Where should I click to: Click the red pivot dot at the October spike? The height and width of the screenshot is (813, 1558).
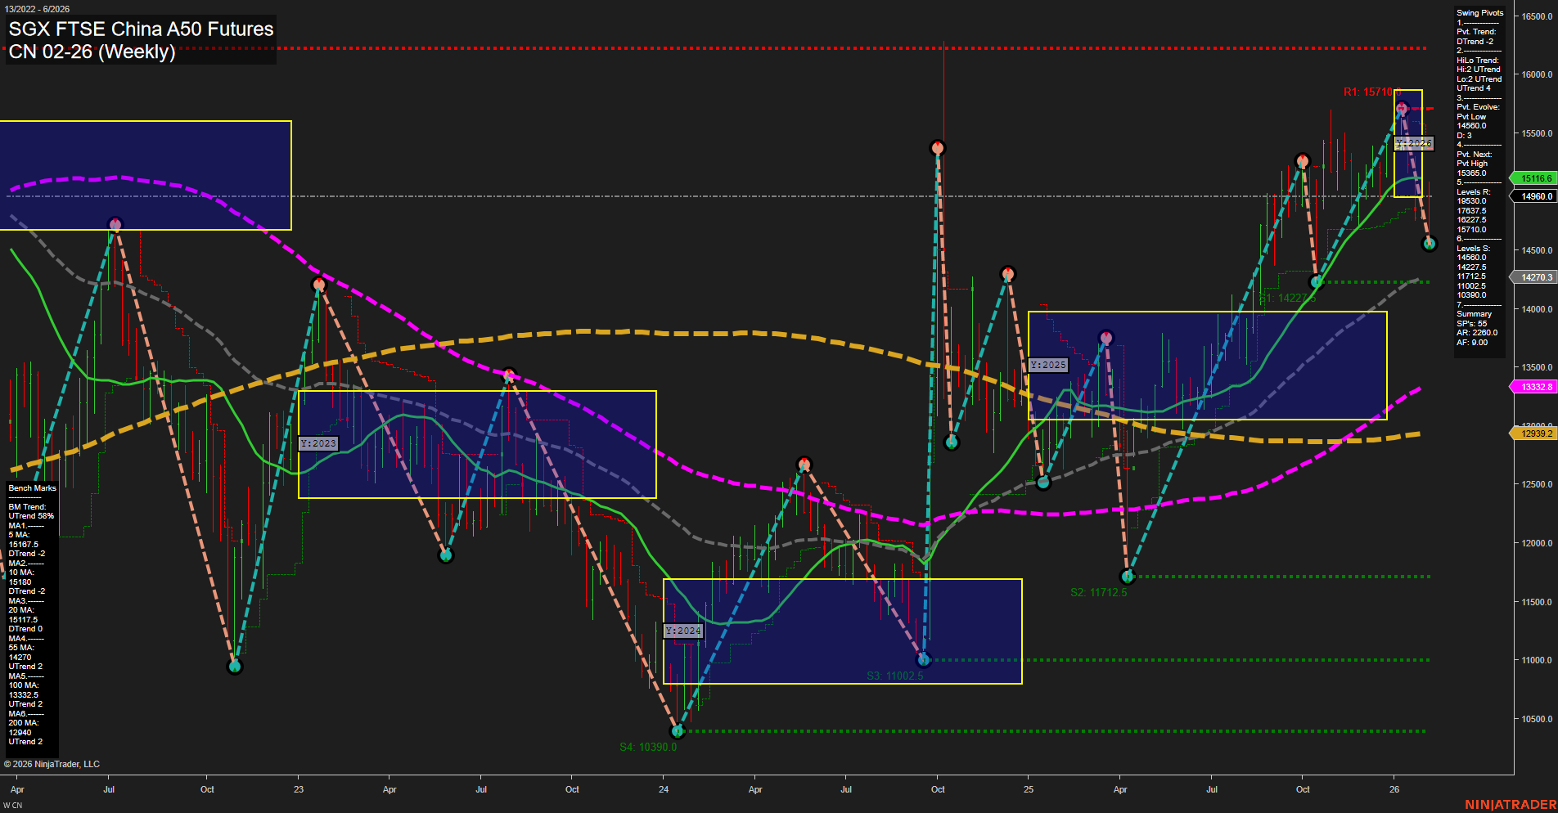click(x=937, y=148)
